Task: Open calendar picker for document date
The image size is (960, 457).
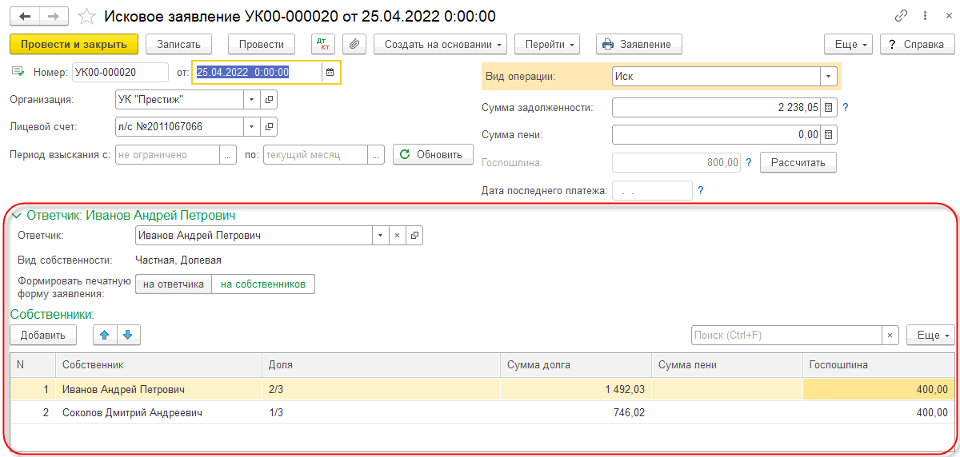Action: (330, 72)
